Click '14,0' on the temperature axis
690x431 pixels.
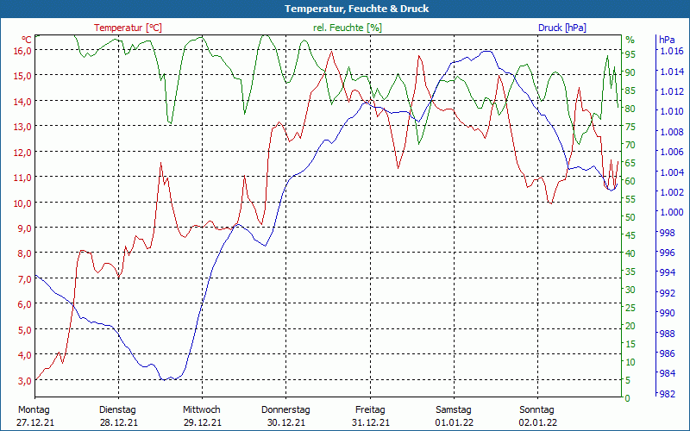23,101
